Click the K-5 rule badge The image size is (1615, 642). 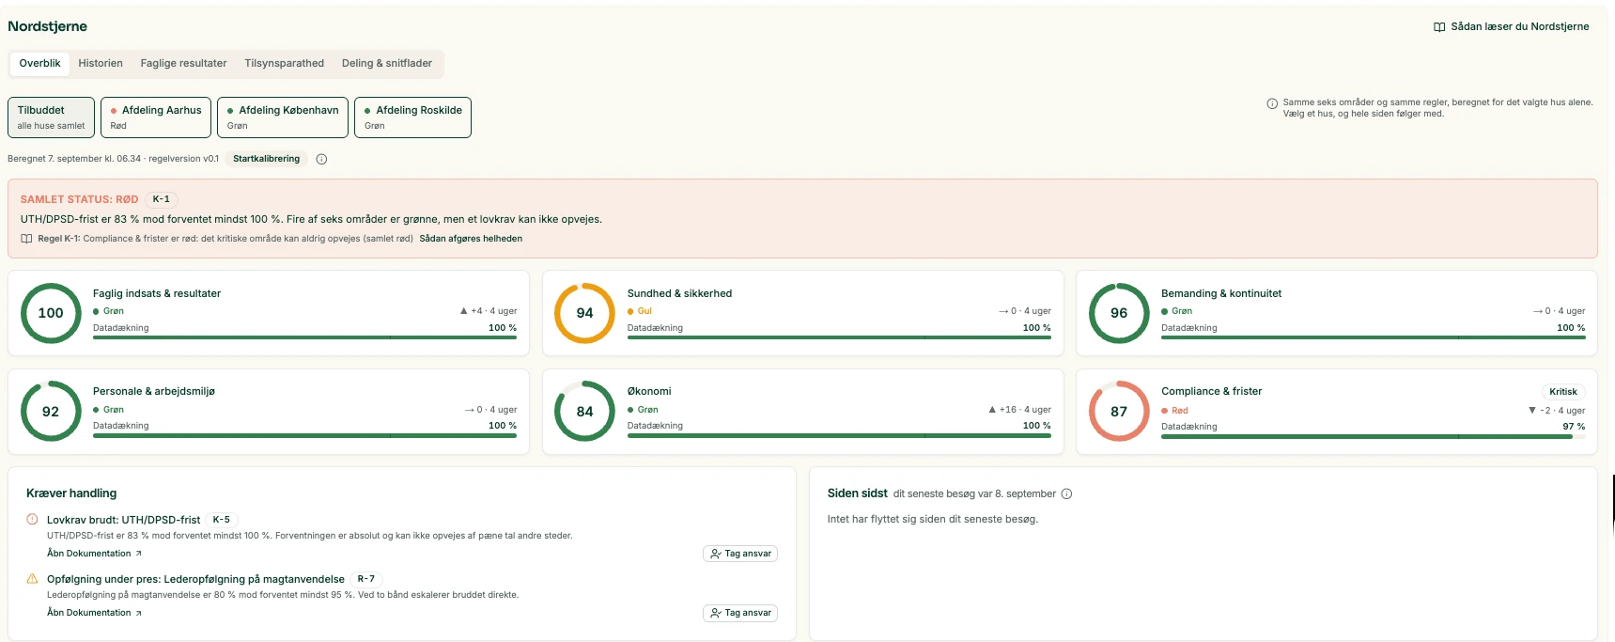pyautogui.click(x=222, y=520)
